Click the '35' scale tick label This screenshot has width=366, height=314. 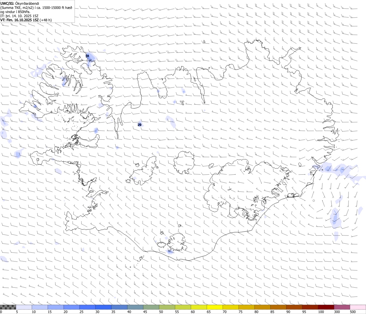coord(113,312)
